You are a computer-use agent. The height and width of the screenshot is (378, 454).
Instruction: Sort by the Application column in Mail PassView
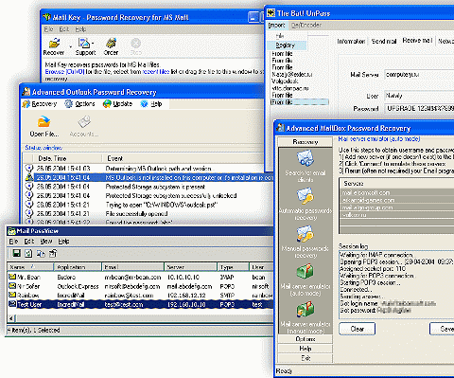(78, 267)
